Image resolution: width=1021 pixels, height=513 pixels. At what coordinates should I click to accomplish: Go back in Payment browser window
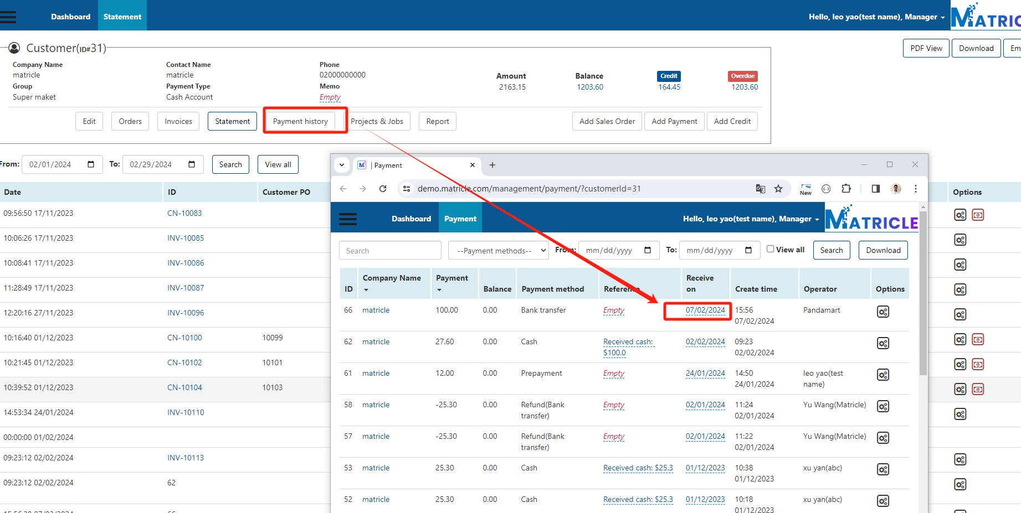[x=343, y=189]
